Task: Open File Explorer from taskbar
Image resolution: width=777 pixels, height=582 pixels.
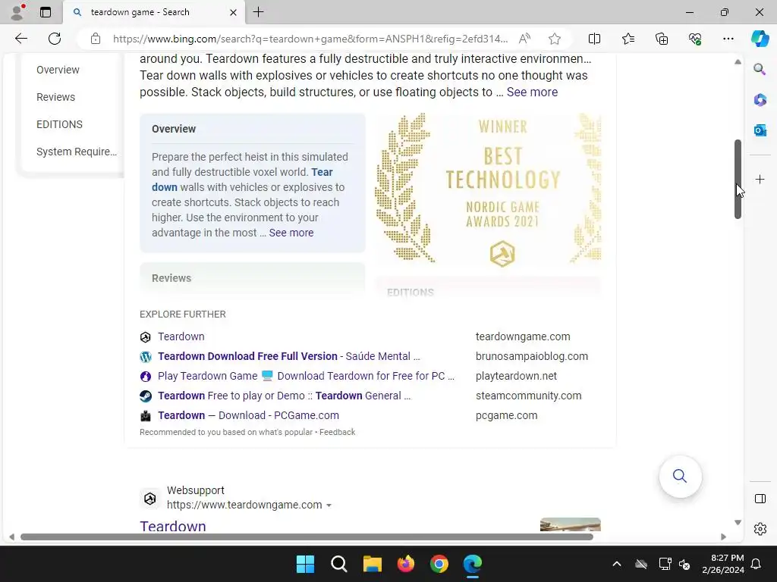Action: click(372, 564)
